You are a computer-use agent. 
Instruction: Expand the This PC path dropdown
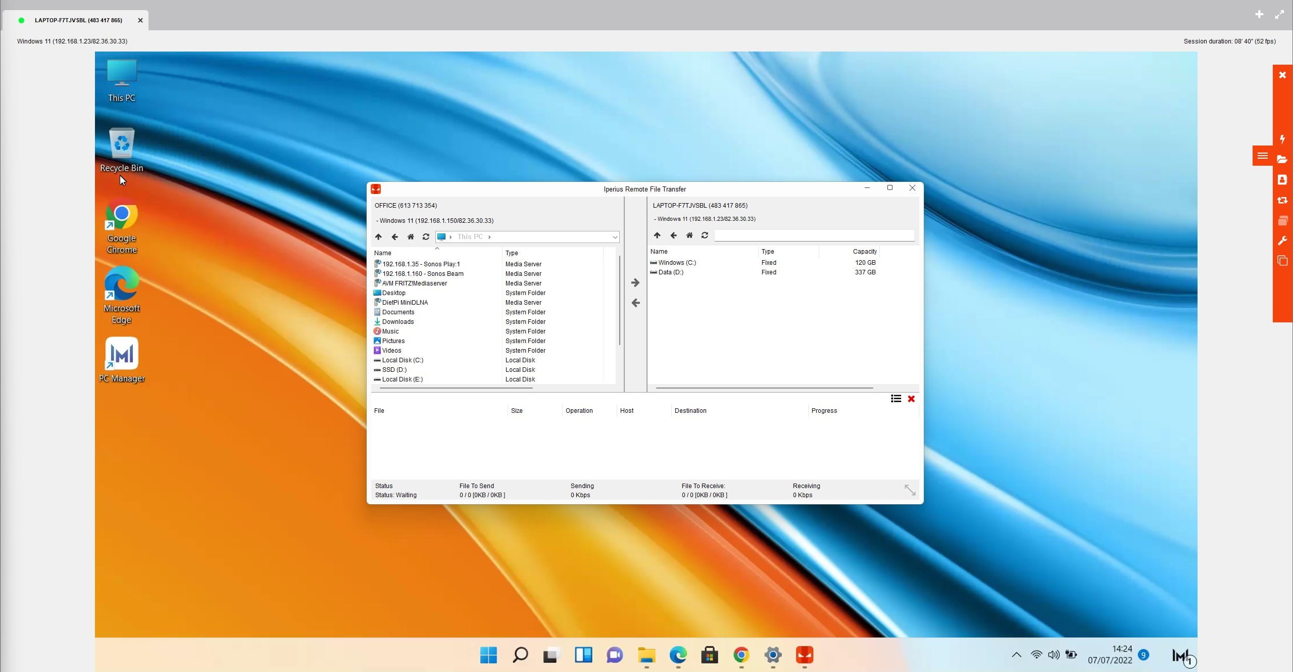pyautogui.click(x=615, y=237)
